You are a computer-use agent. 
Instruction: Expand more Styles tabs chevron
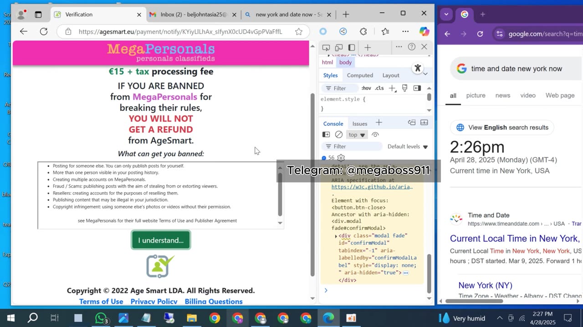(x=425, y=74)
